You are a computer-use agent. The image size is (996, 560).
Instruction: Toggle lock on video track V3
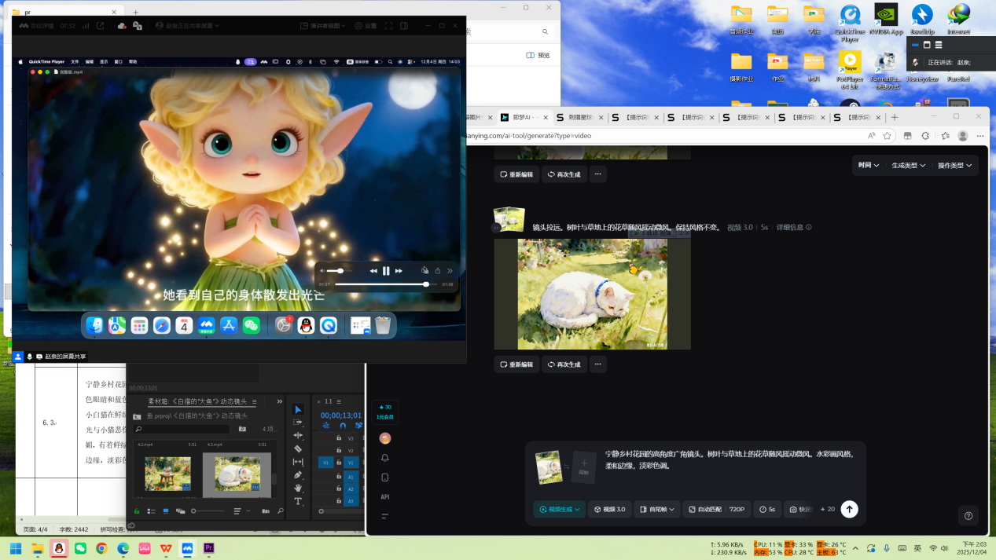pyautogui.click(x=339, y=438)
